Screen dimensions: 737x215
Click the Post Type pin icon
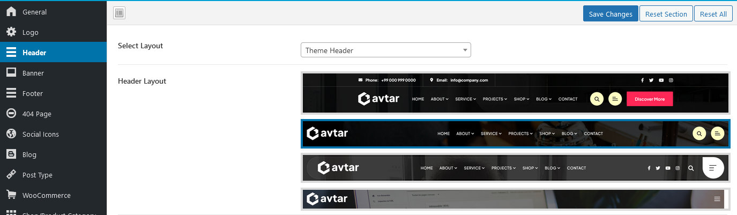(11, 175)
